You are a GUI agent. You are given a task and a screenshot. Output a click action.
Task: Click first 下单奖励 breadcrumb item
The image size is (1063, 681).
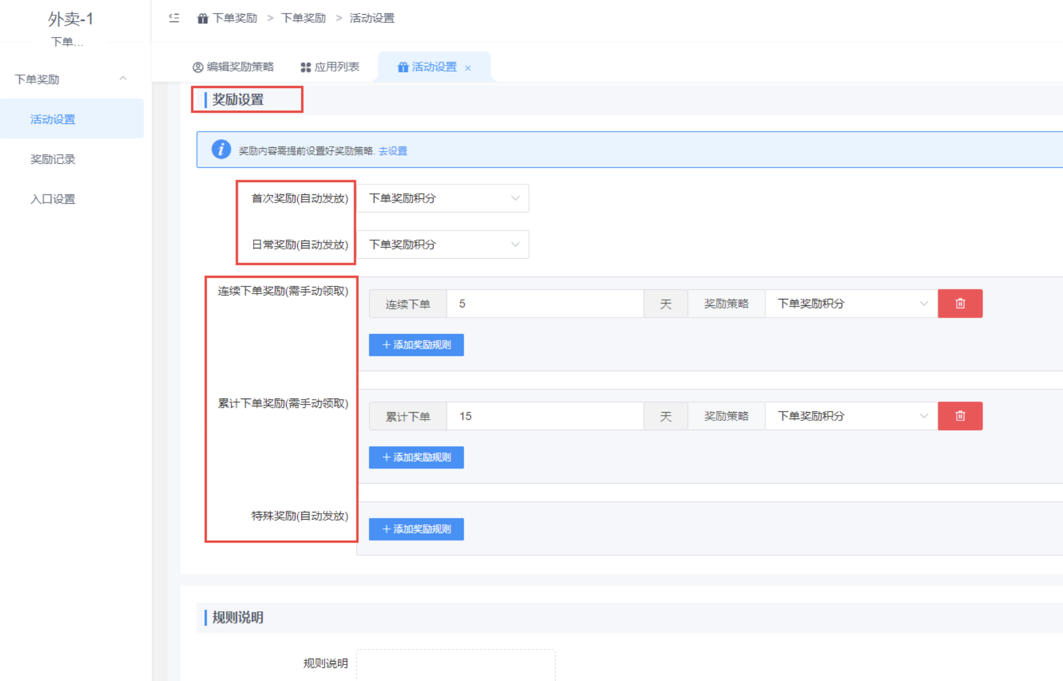click(x=235, y=18)
